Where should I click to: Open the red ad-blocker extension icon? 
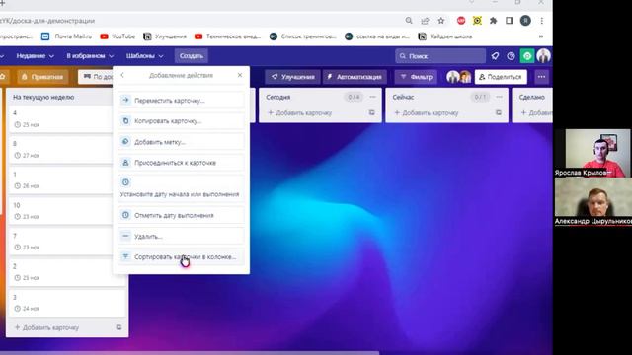tap(461, 21)
